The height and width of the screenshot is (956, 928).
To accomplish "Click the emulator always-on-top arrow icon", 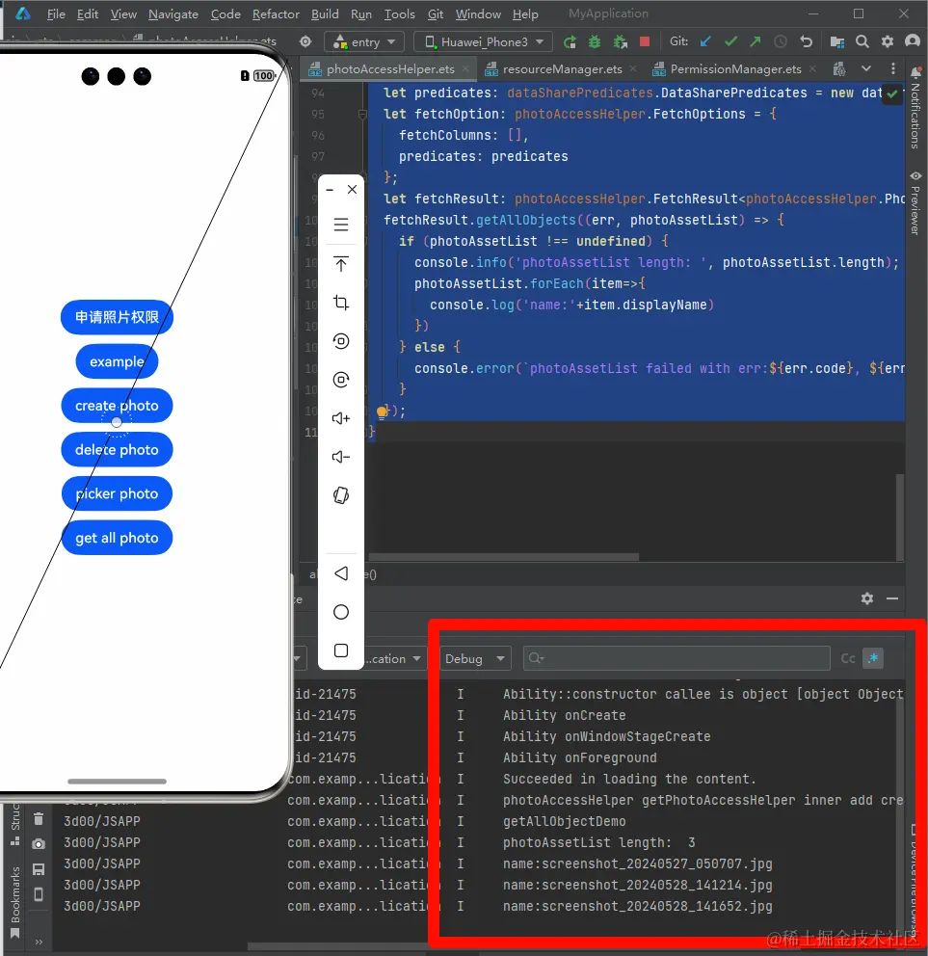I will 341,264.
